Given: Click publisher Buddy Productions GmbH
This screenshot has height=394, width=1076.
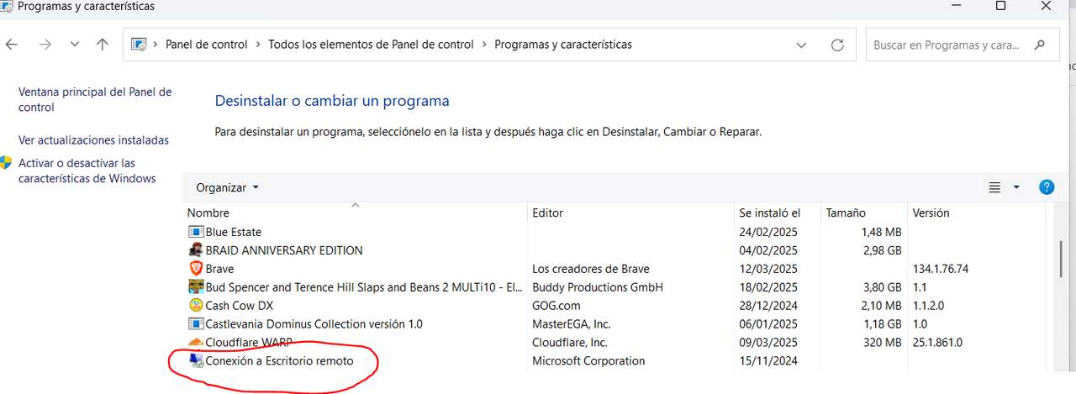Looking at the screenshot, I should click(x=598, y=287).
